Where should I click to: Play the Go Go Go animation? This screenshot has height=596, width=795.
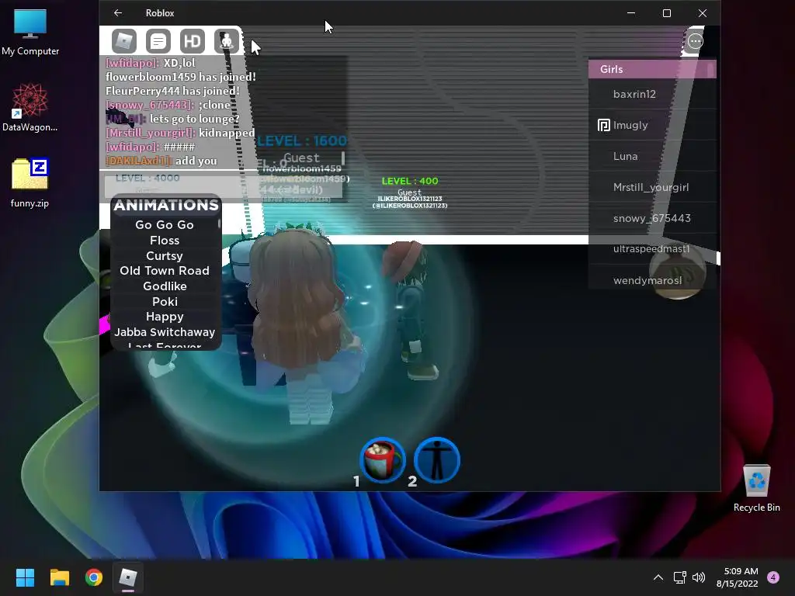click(x=165, y=225)
